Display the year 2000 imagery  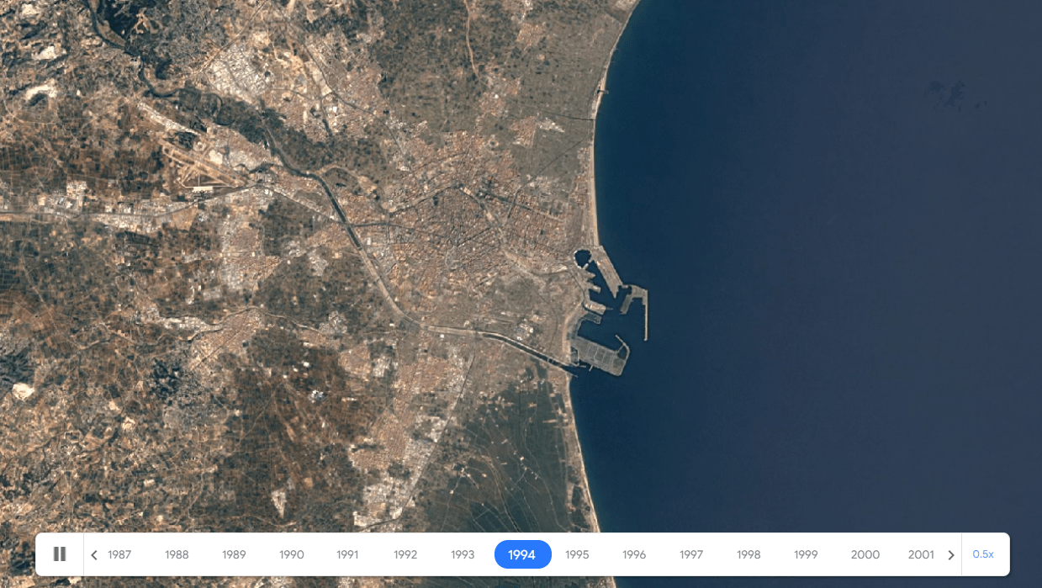click(x=865, y=555)
